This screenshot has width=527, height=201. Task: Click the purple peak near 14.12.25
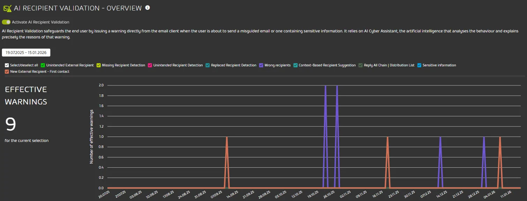point(440,137)
